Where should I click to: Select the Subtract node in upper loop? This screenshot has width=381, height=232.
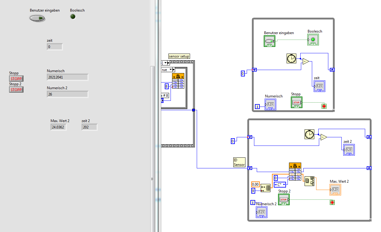click(x=306, y=62)
